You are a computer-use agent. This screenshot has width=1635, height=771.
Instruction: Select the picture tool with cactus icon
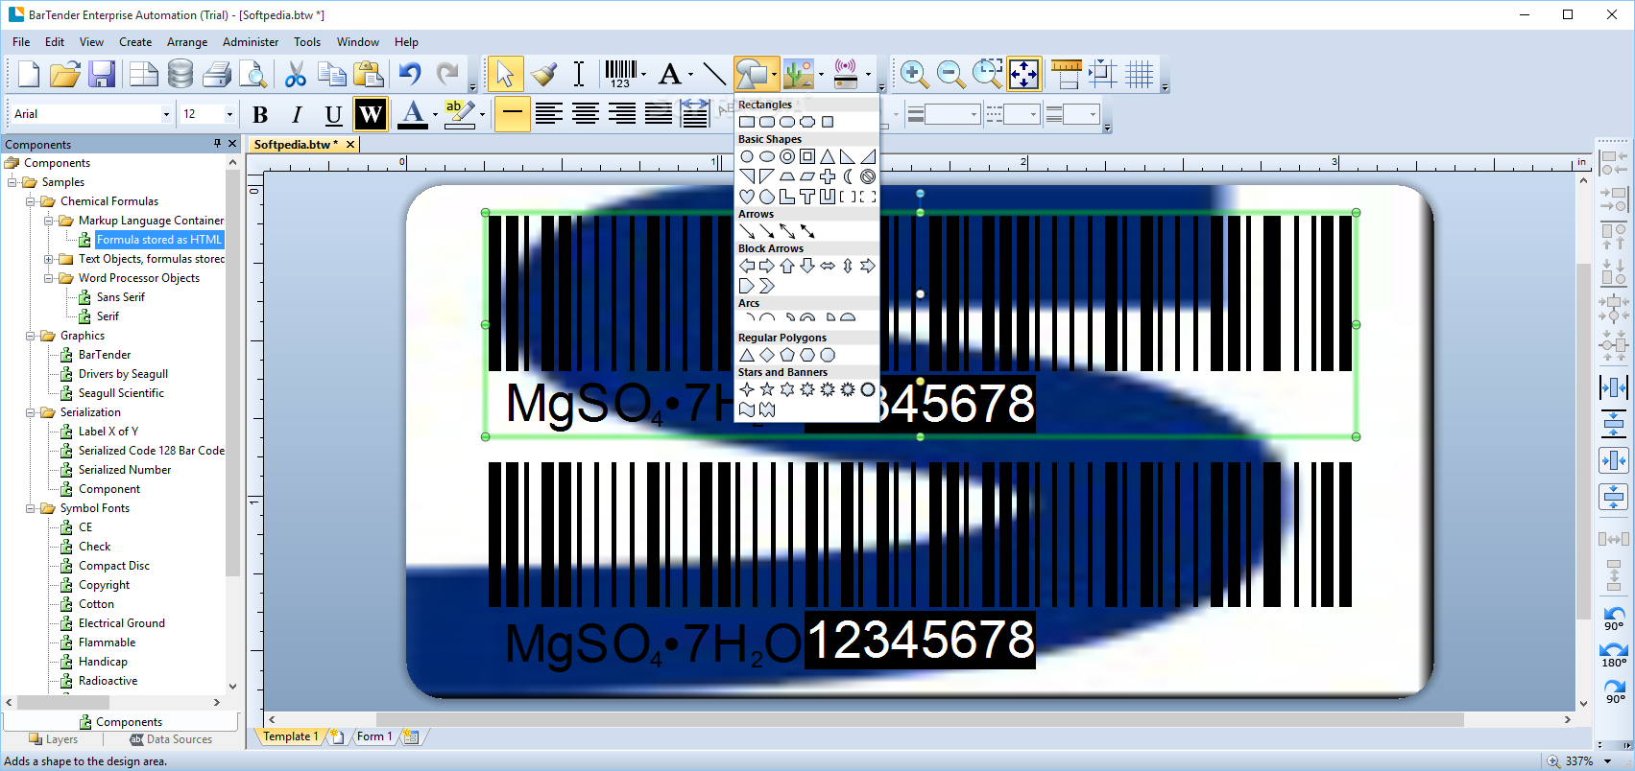(798, 74)
